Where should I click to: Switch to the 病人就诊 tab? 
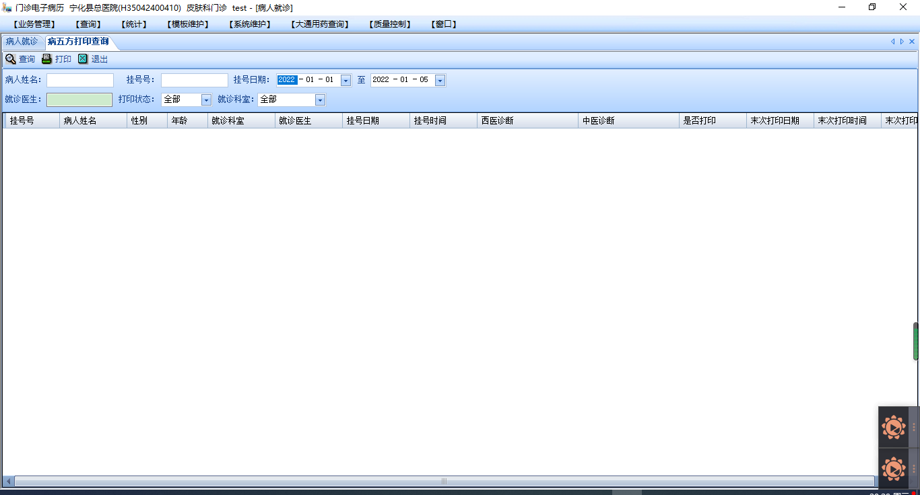pos(22,42)
